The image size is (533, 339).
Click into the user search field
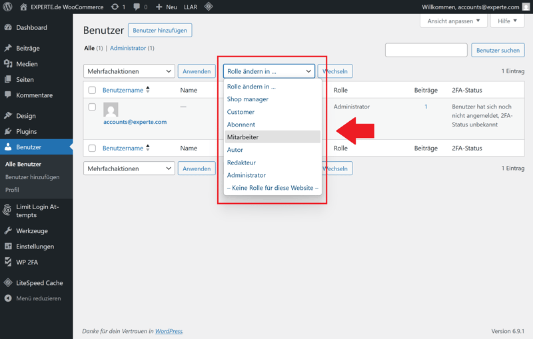pos(426,51)
